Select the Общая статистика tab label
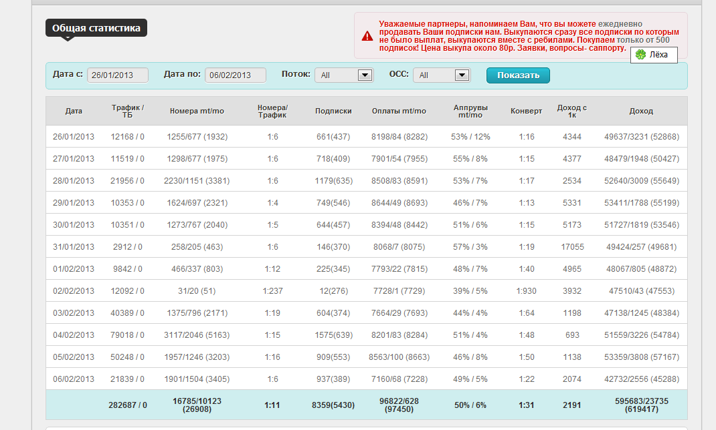Screen dimensions: 716x430 (96, 28)
